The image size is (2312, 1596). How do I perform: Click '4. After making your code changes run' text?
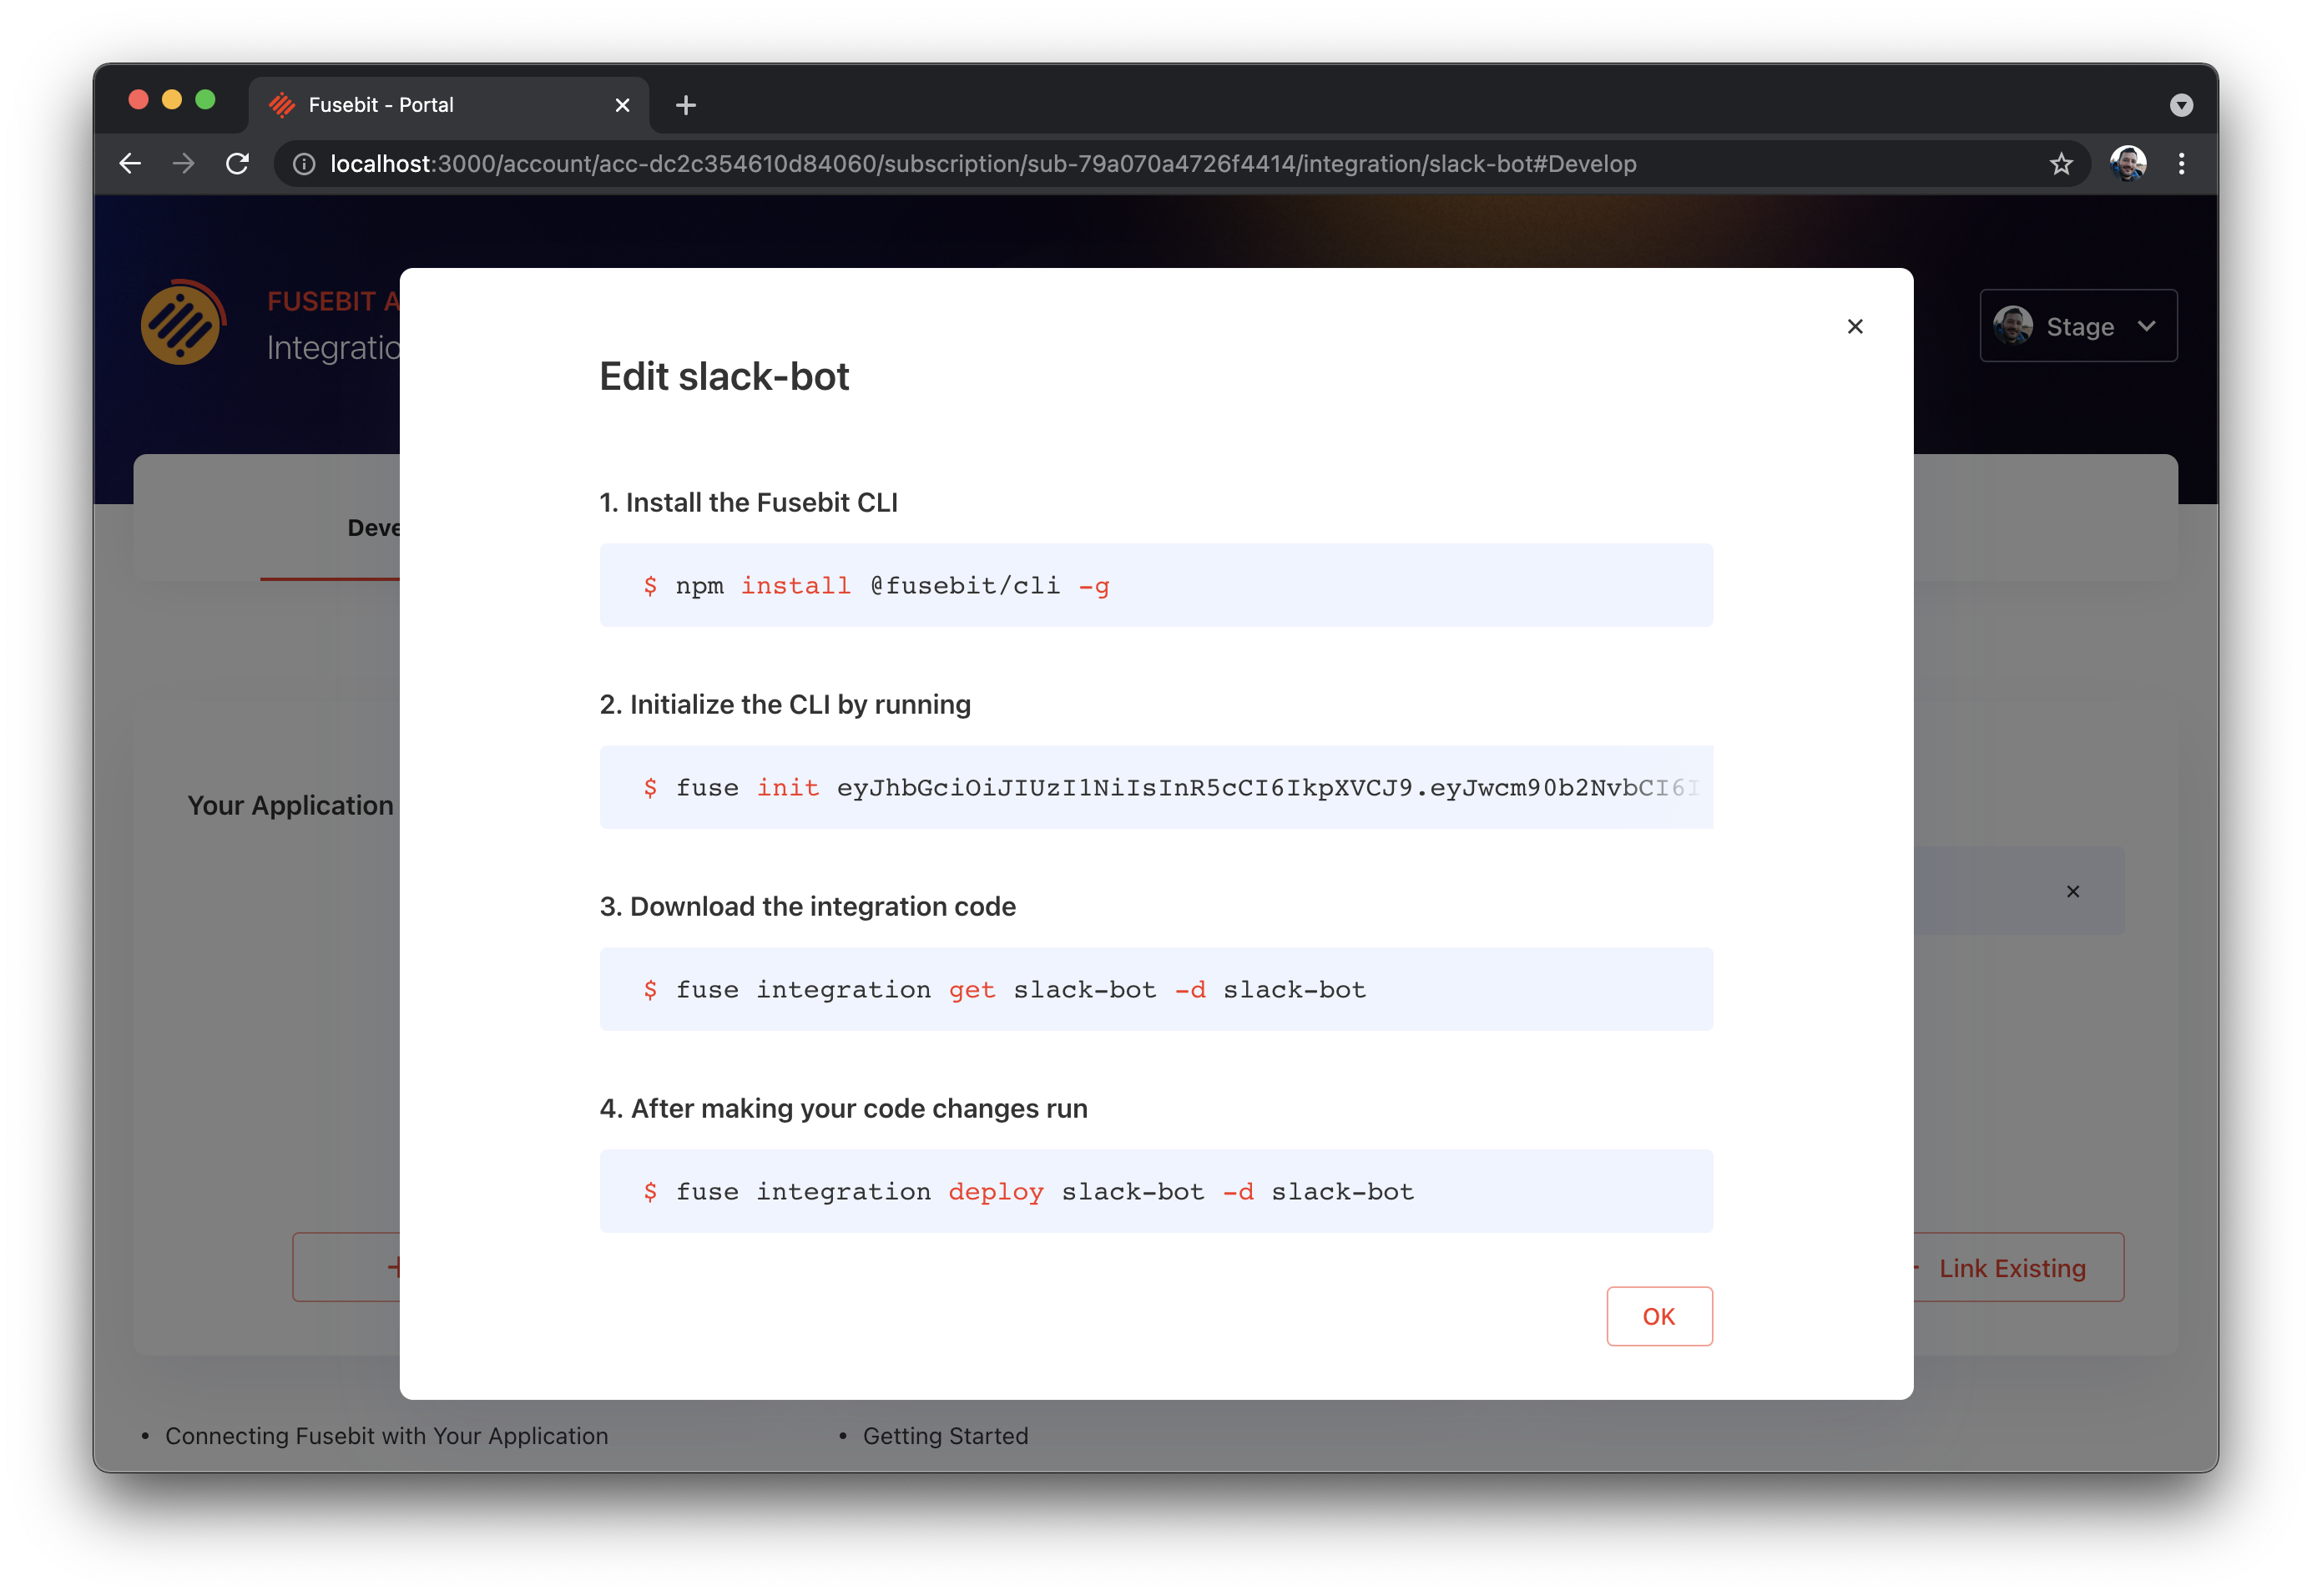click(x=843, y=1108)
